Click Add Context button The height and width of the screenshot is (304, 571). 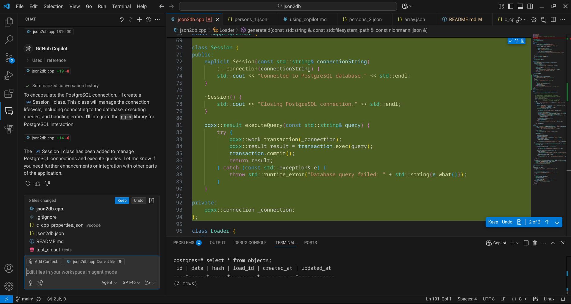click(44, 262)
